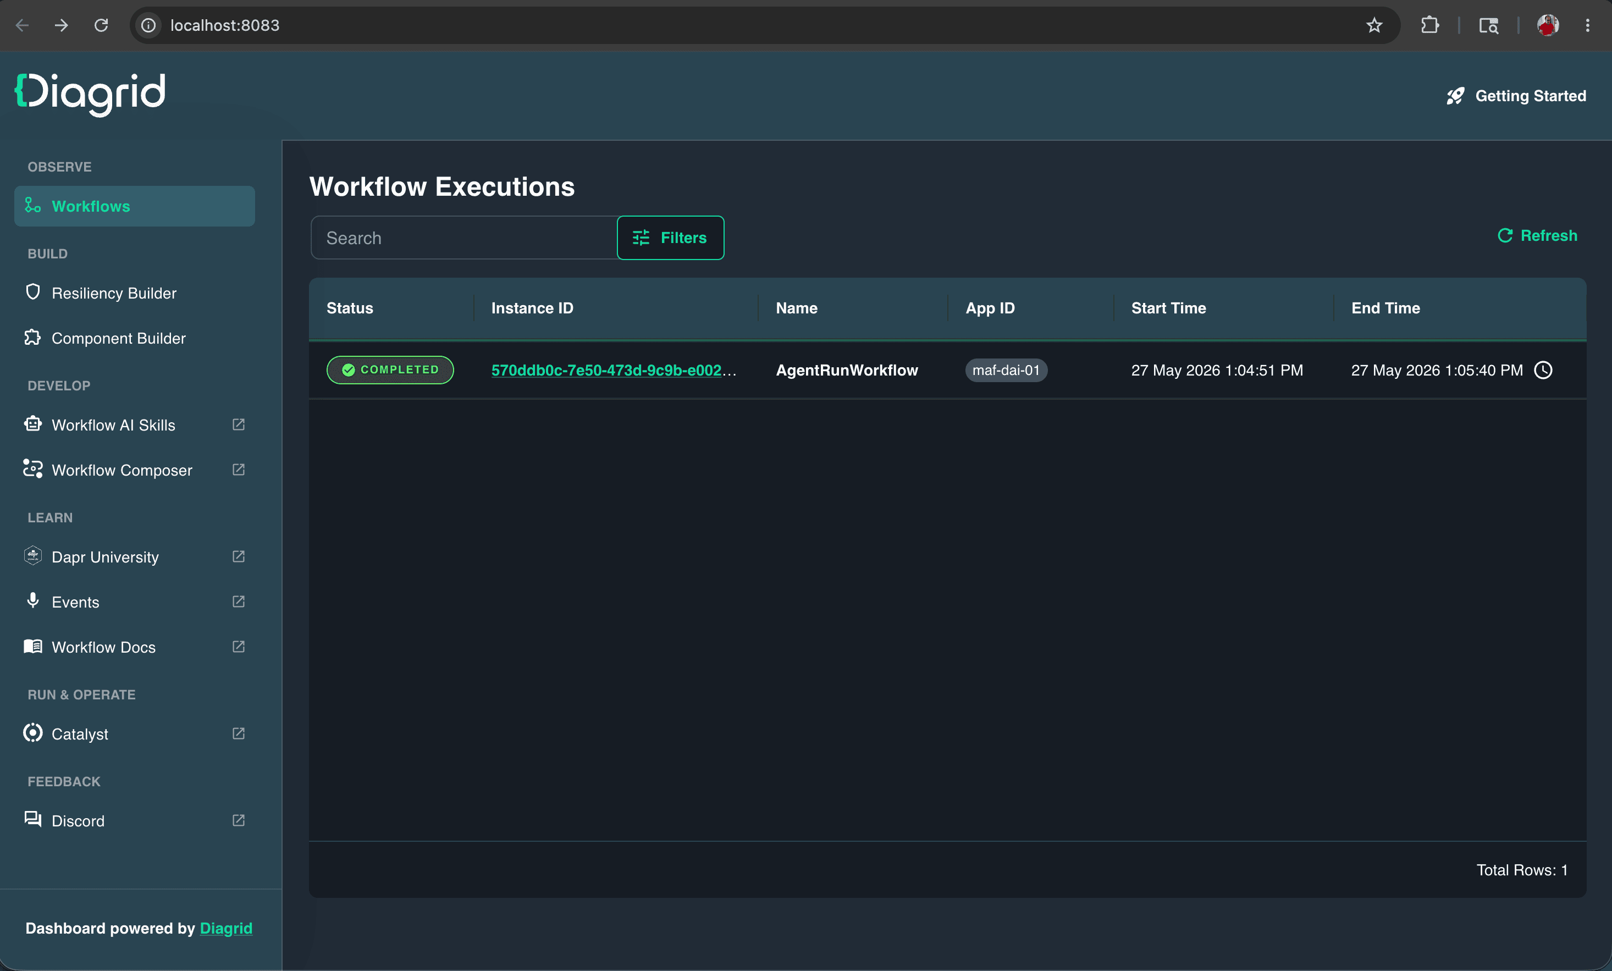Open the Filters button
The height and width of the screenshot is (971, 1612).
pos(671,238)
